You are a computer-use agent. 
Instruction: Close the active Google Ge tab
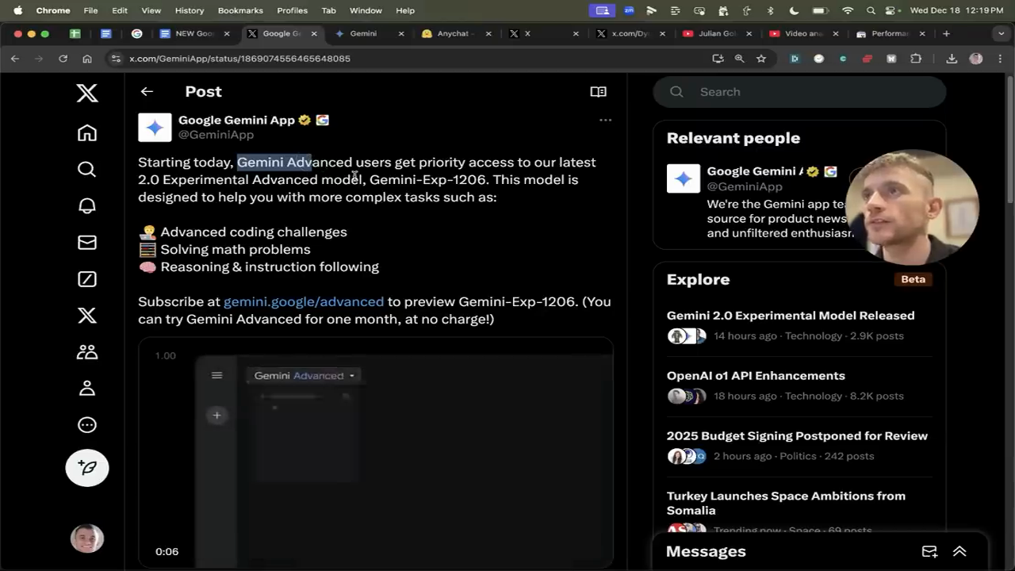click(314, 33)
